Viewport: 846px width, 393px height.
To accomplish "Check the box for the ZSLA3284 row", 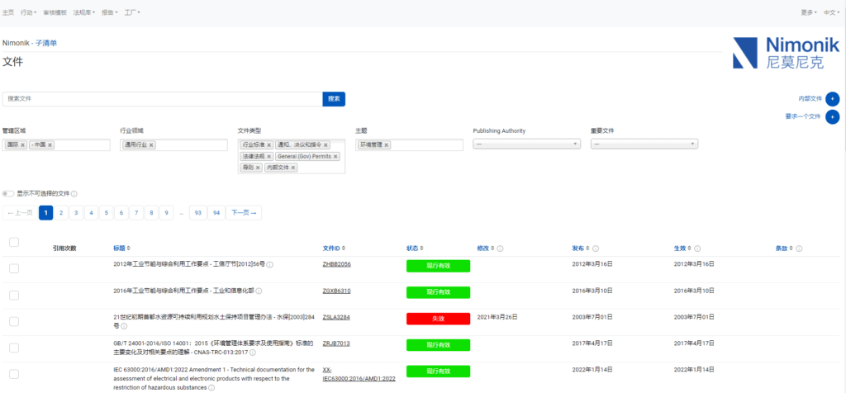I will point(13,321).
